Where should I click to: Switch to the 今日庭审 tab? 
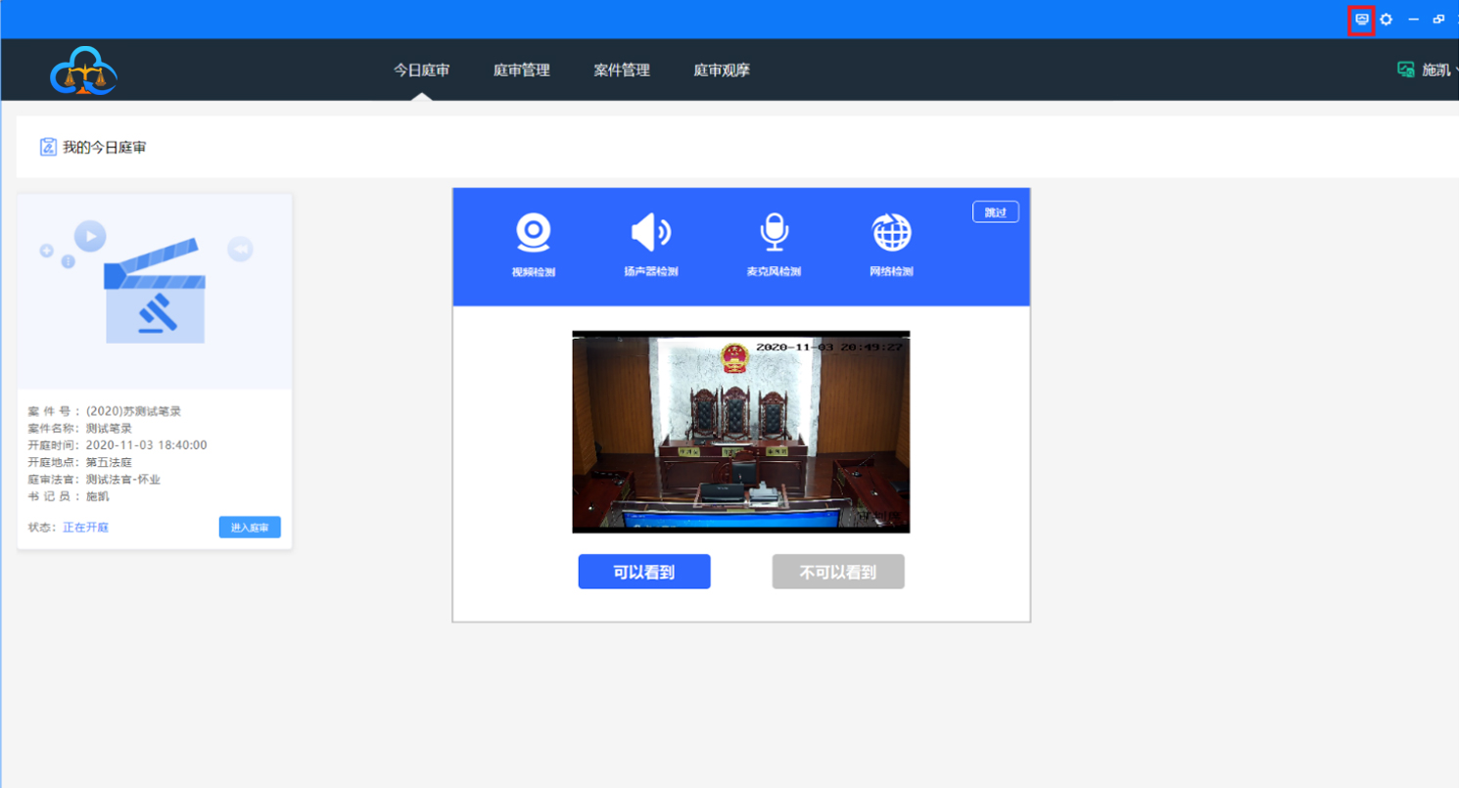click(421, 70)
